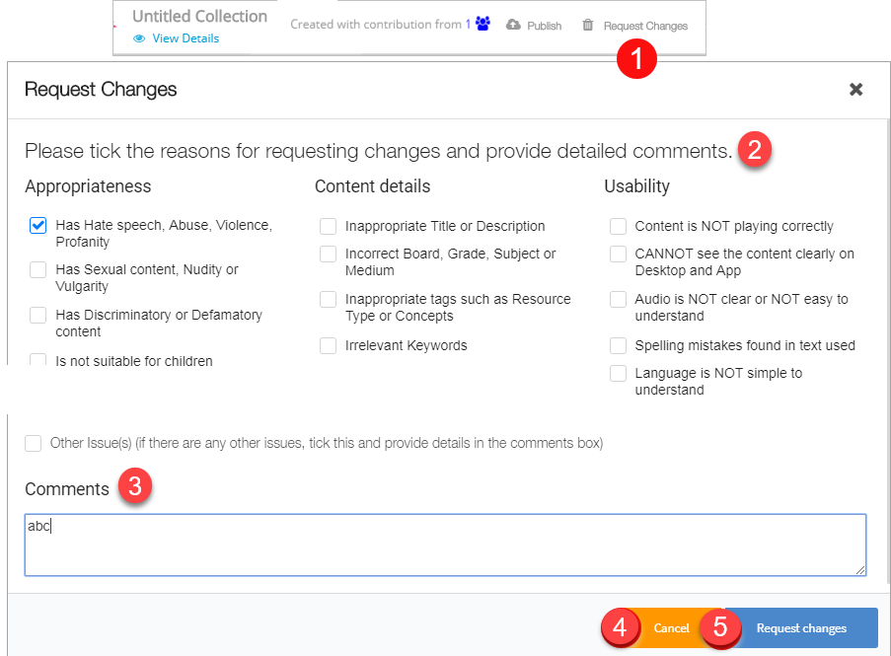This screenshot has height=656, width=891.
Task: Tick Content is NOT playing correctly
Action: [x=618, y=227]
